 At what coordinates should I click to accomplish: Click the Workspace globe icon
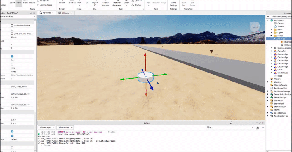point(272,20)
